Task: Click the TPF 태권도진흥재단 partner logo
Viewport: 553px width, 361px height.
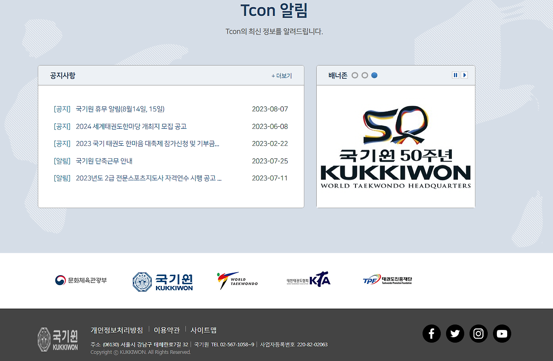Action: coord(388,279)
